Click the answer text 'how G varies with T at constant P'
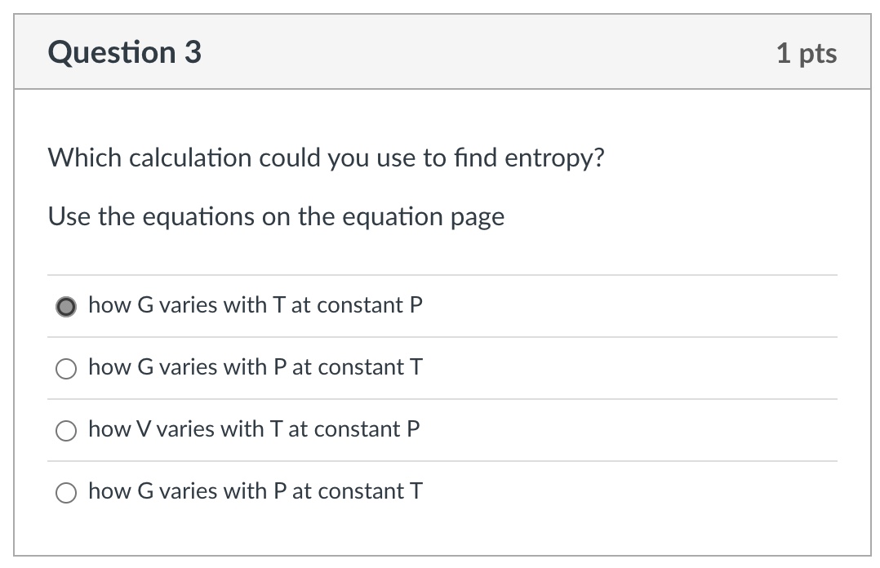The image size is (880, 568). 256,305
